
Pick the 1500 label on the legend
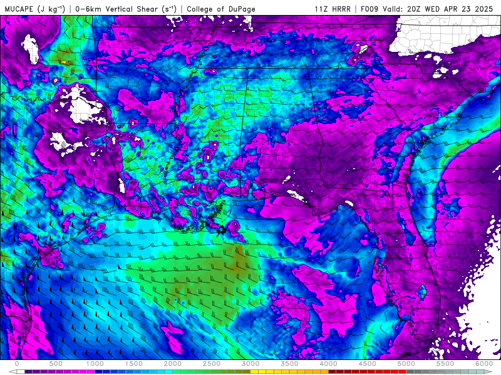(134, 364)
